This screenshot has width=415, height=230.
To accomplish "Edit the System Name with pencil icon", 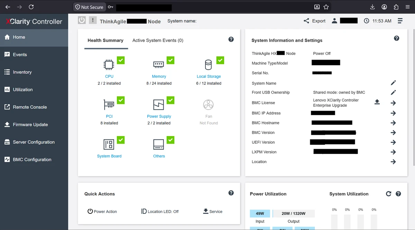I will [x=393, y=83].
